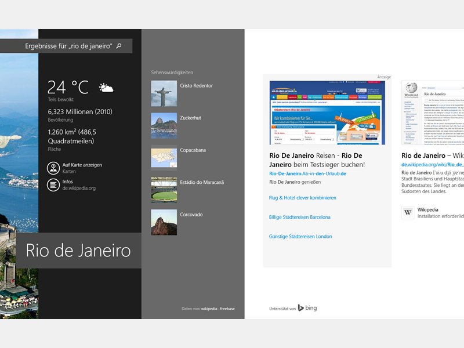
Task: Click the wikipedia data source link
Action: pyautogui.click(x=209, y=309)
